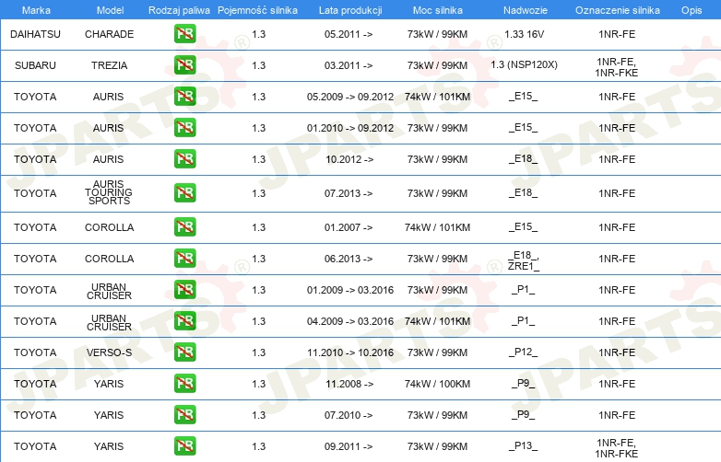Select the DAIHATSU brand cell
The width and height of the screenshot is (721, 462).
(x=35, y=34)
